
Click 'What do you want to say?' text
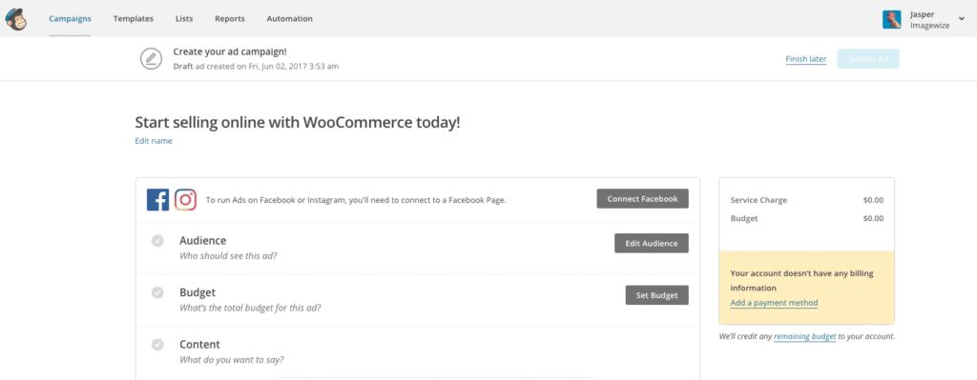click(x=232, y=359)
